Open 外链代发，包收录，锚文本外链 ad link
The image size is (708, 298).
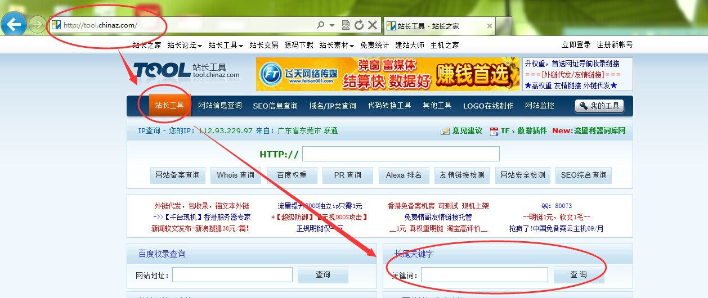(201, 206)
